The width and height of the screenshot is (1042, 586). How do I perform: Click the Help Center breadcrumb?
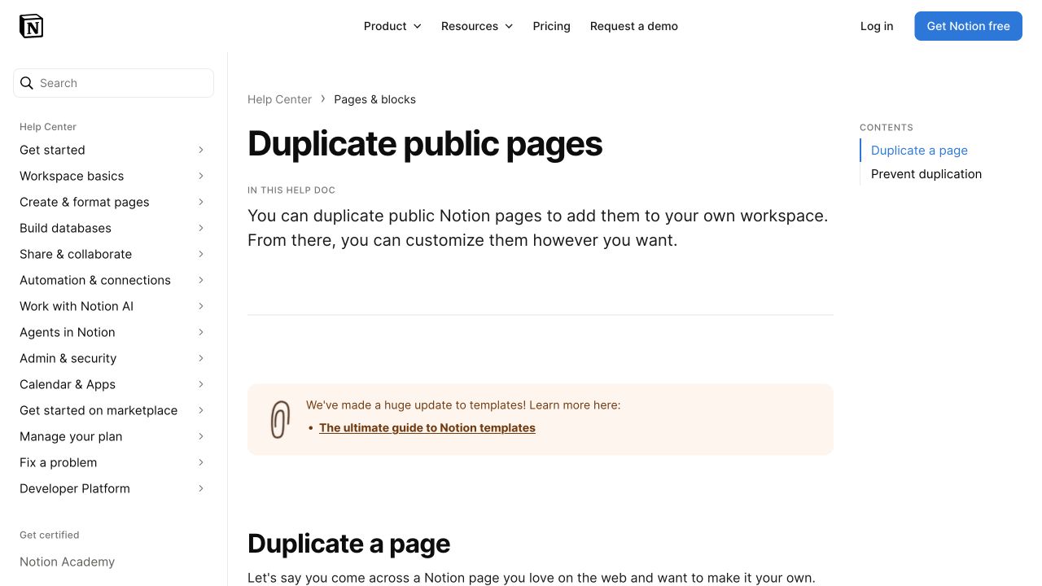click(x=279, y=99)
